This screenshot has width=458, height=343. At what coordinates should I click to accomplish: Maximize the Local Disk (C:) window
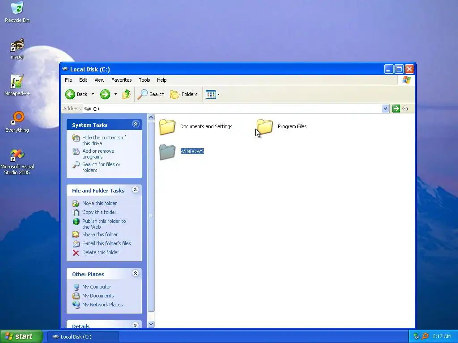399,69
